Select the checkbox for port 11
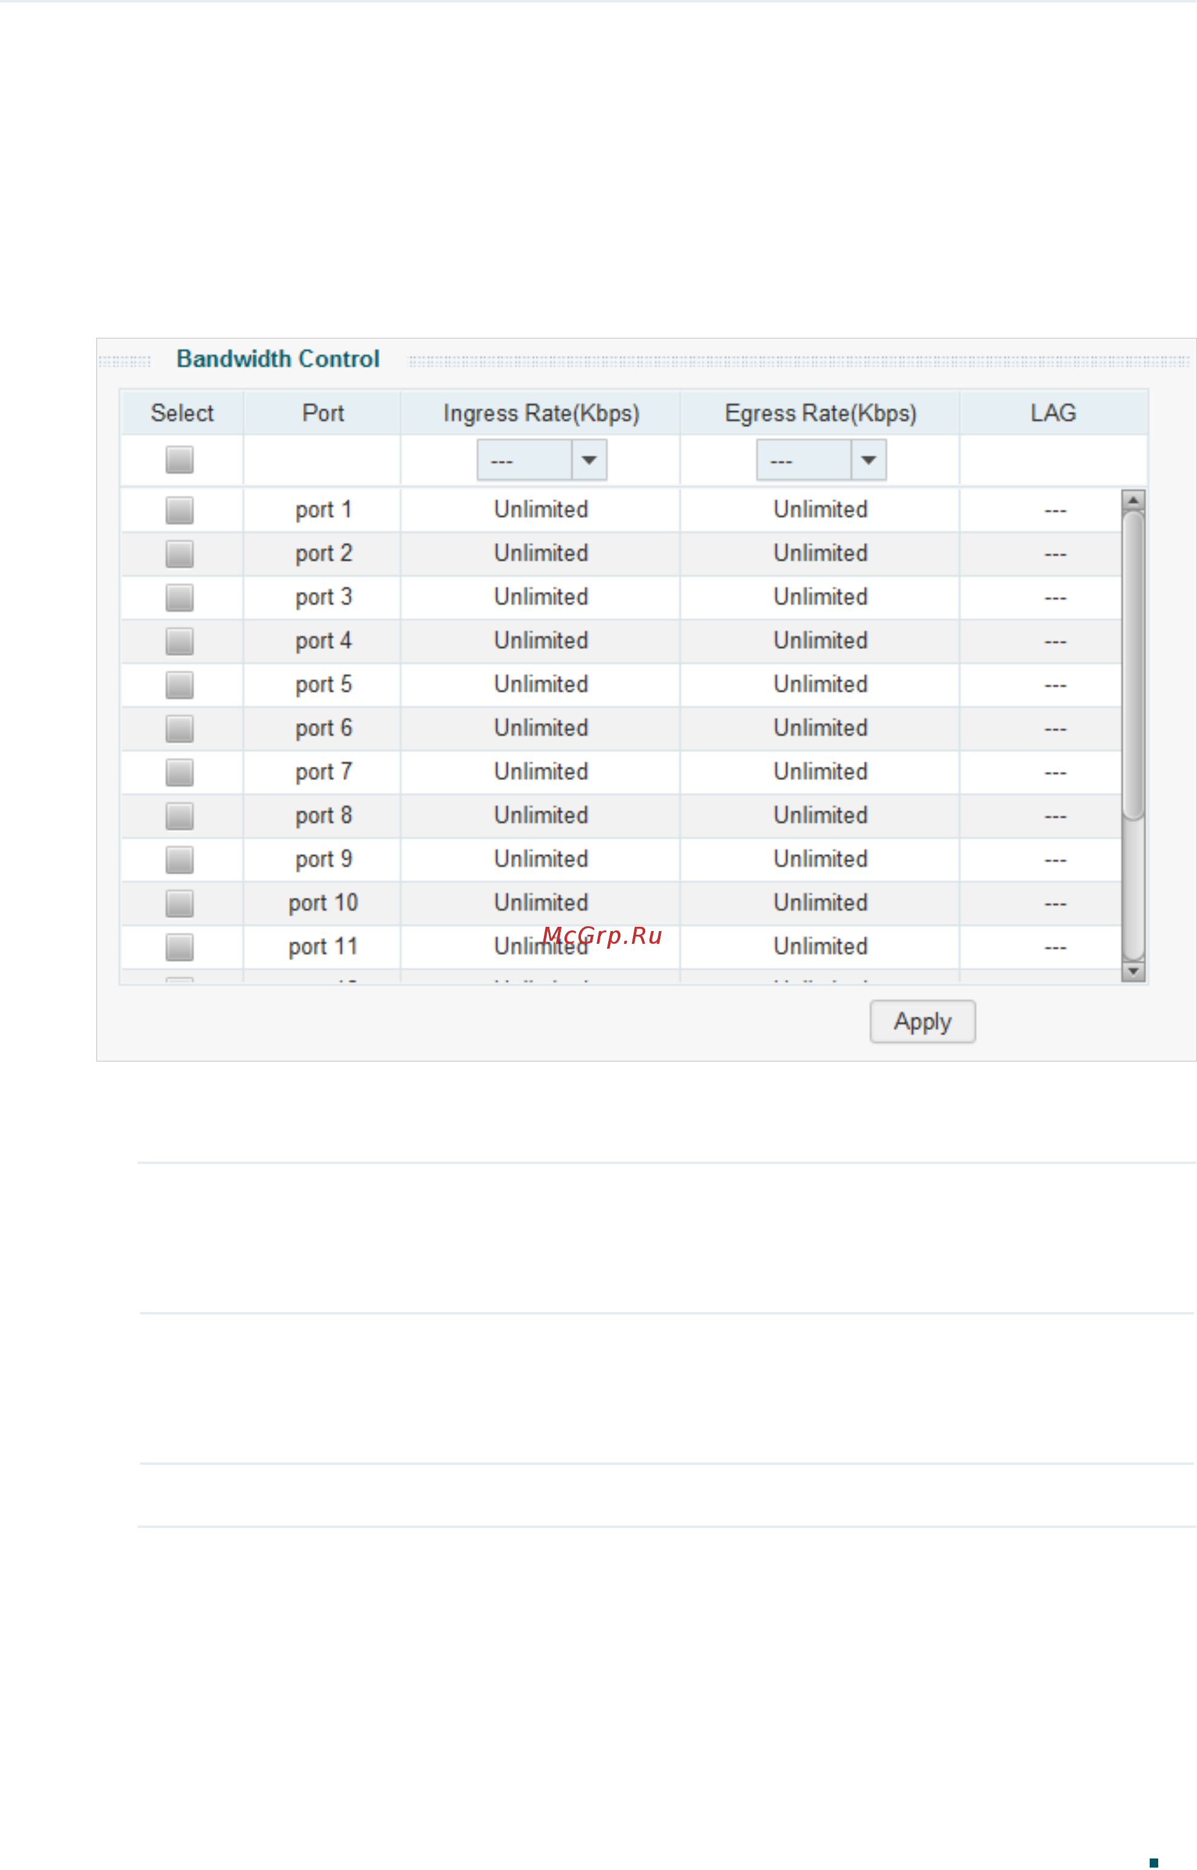Image resolution: width=1197 pixels, height=1870 pixels. pyautogui.click(x=179, y=947)
